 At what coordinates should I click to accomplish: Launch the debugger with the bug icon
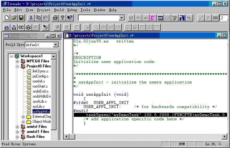[x=146, y=18]
